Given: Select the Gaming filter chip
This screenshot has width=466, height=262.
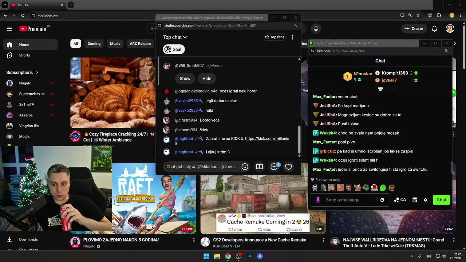Looking at the screenshot, I should [x=94, y=44].
